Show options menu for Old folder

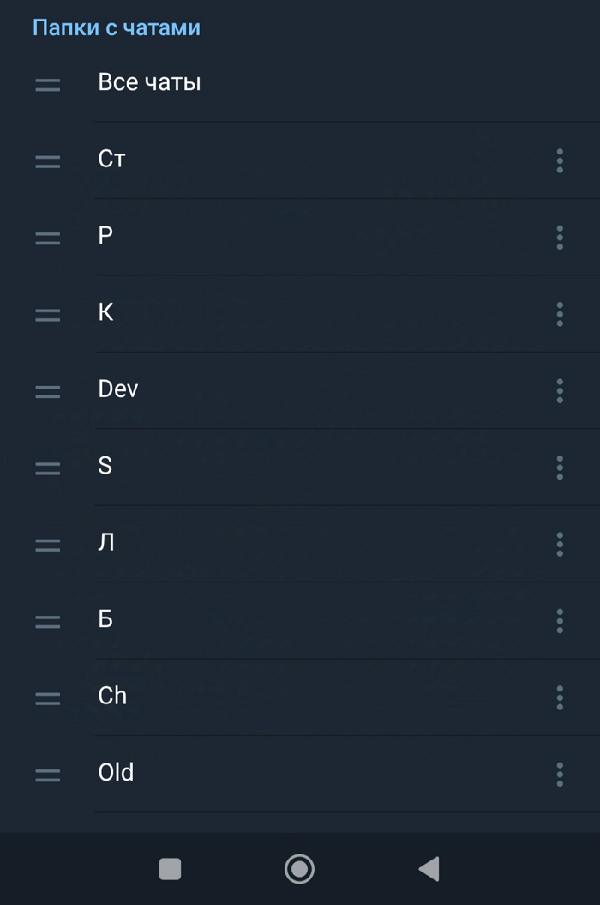point(560,774)
